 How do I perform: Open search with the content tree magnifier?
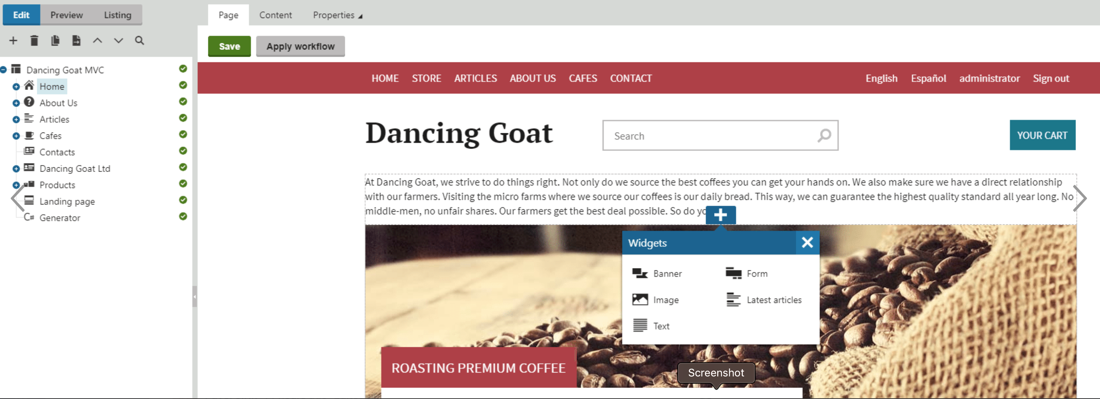139,41
